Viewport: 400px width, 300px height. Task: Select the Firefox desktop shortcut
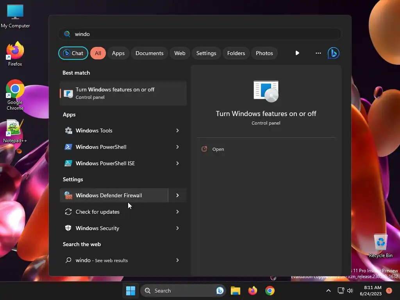pyautogui.click(x=15, y=54)
